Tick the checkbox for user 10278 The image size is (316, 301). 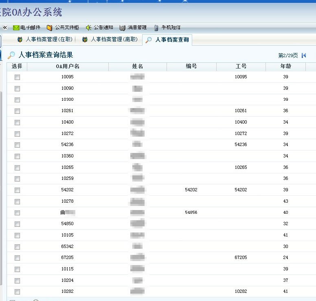tap(18, 201)
